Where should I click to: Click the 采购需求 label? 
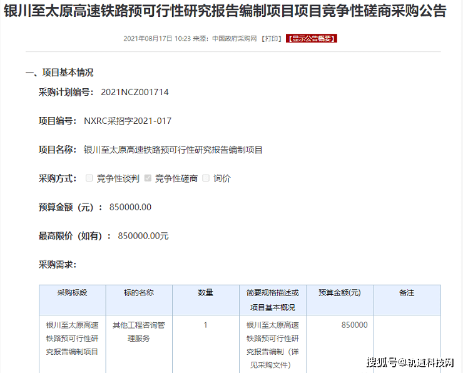pyautogui.click(x=58, y=264)
